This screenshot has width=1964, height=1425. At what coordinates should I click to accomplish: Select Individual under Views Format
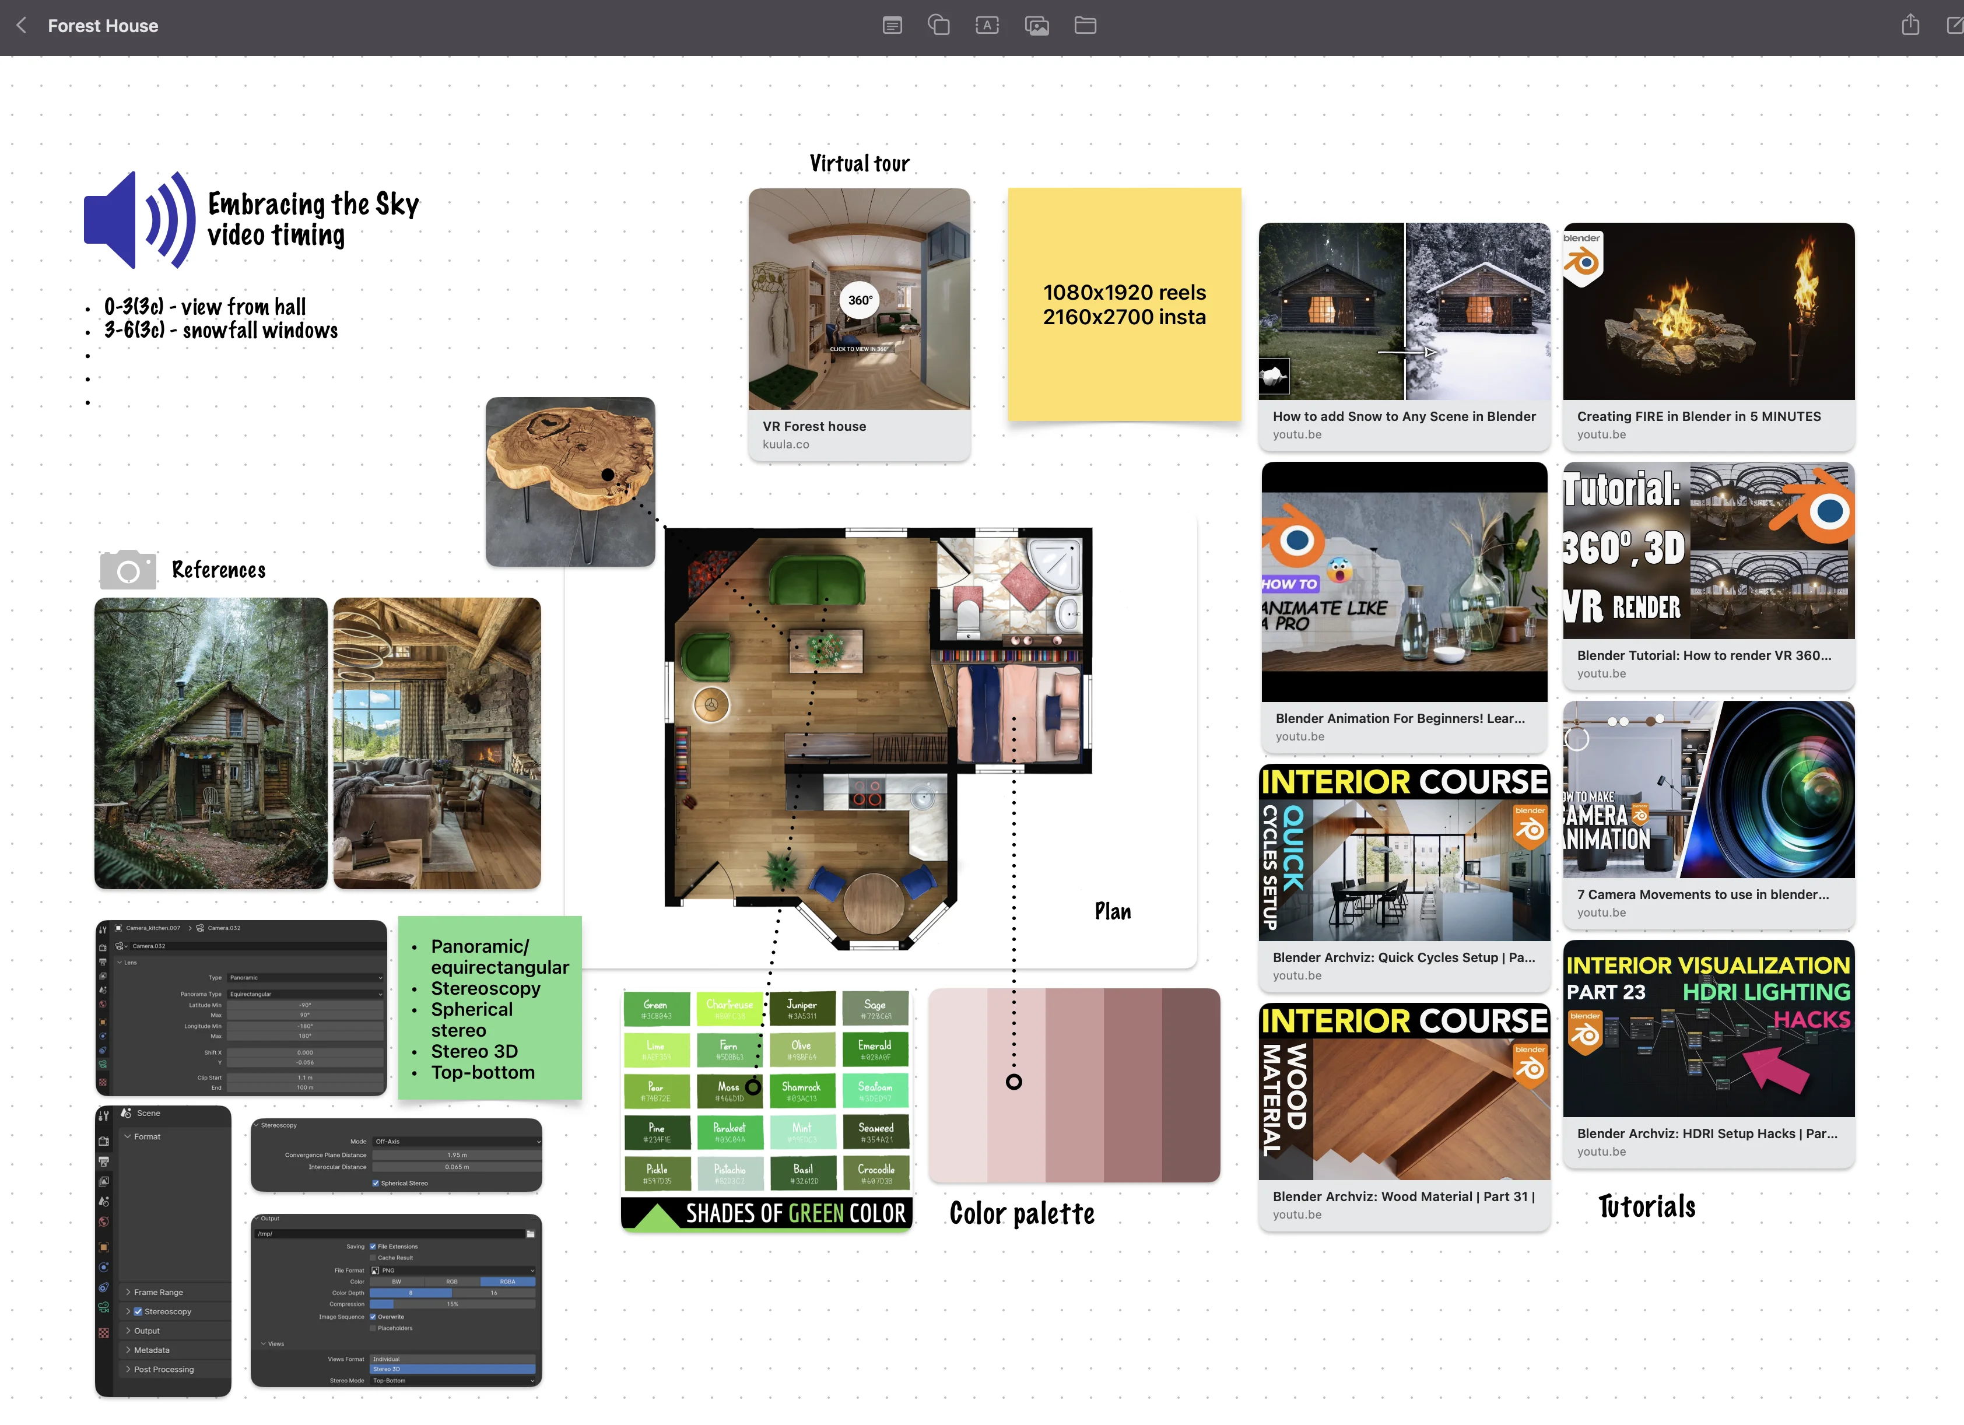[x=387, y=1359]
